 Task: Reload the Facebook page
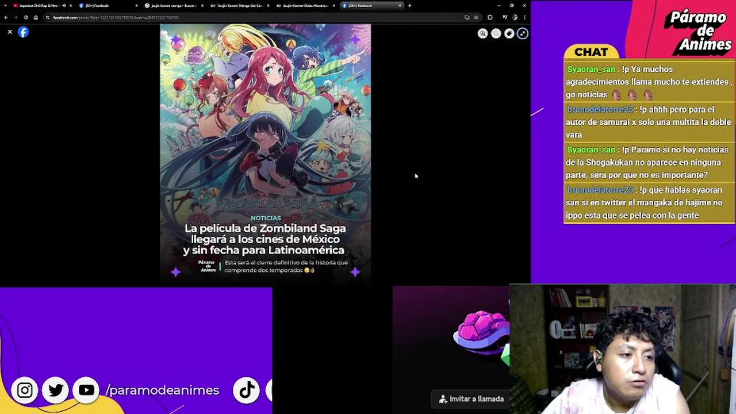(x=26, y=17)
